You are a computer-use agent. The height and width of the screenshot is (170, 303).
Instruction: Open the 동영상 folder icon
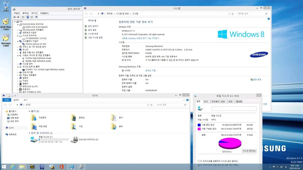[74, 117]
